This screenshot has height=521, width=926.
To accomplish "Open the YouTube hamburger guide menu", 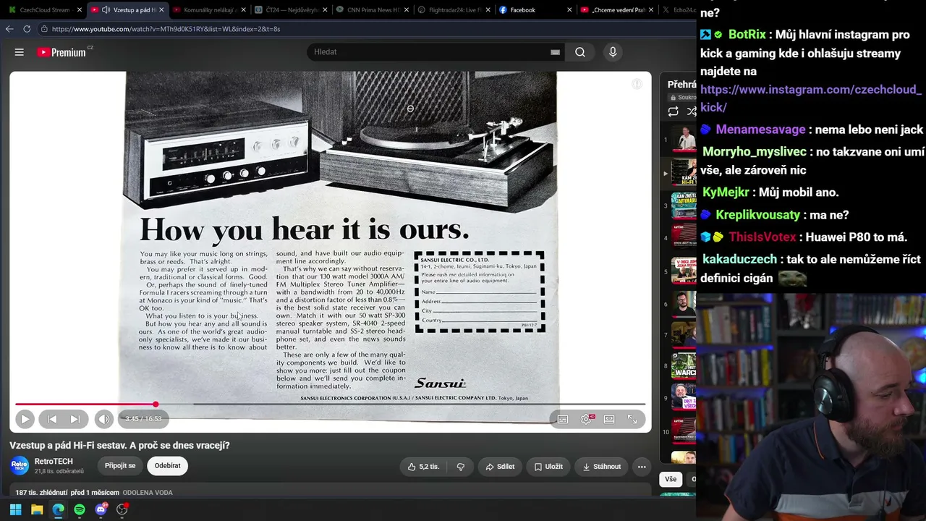I will click(20, 52).
